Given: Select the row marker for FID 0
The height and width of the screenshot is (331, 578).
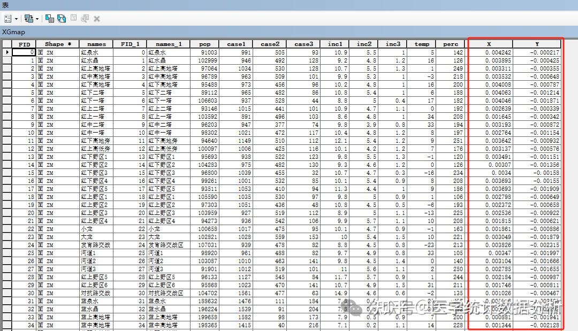Looking at the screenshot, I should click(7, 51).
